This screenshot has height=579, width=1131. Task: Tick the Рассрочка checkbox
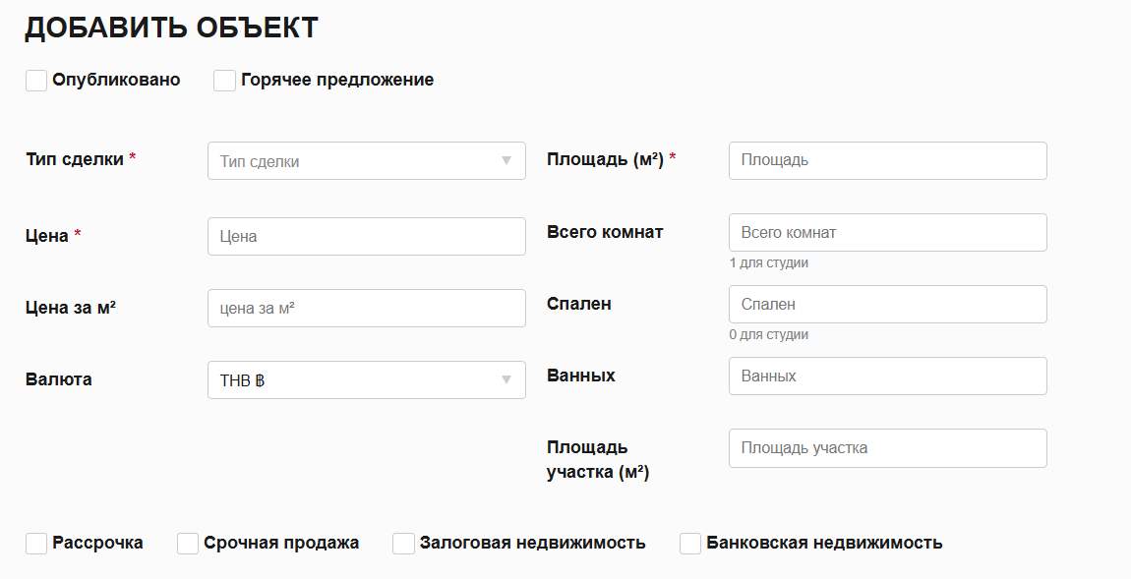click(x=36, y=544)
